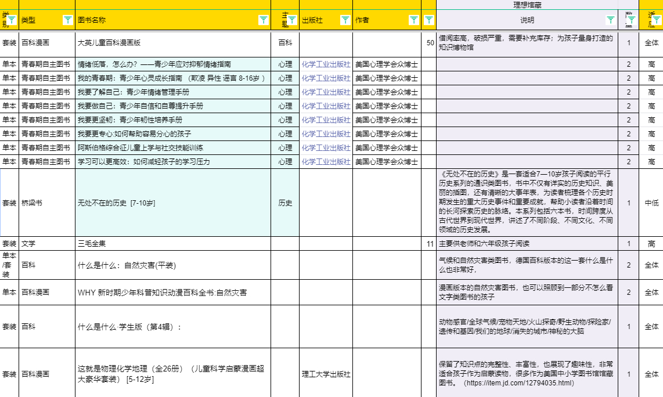Screen dimensions: 663x397
Task: Click 什么是什么：自然灾害(平装) cell
Action: pos(127,266)
